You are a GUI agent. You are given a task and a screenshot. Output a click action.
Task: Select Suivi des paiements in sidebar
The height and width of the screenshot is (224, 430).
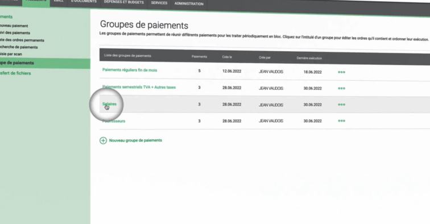pos(15,32)
